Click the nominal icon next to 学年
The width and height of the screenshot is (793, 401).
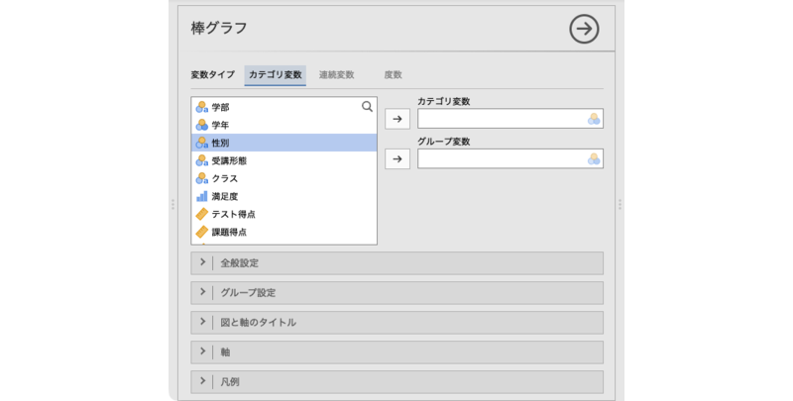[x=202, y=125]
